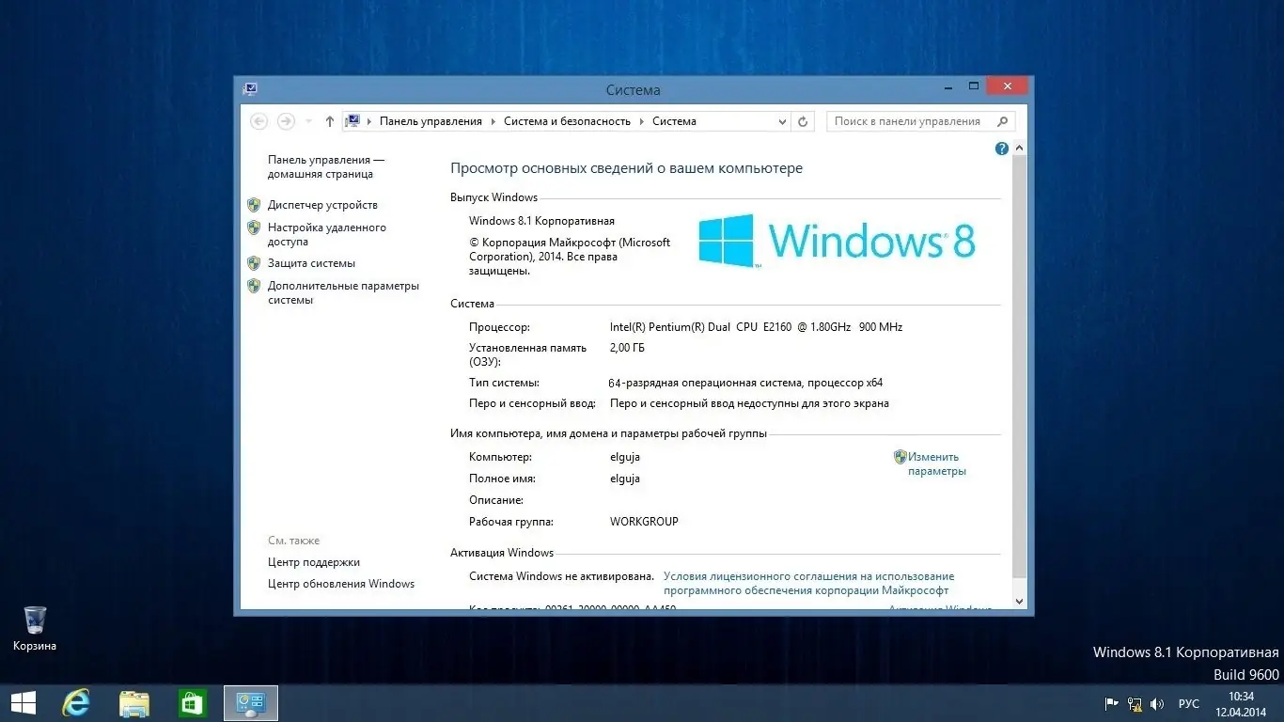
Task: Click the shield icon next to Изменить параметры
Action: [x=900, y=457]
